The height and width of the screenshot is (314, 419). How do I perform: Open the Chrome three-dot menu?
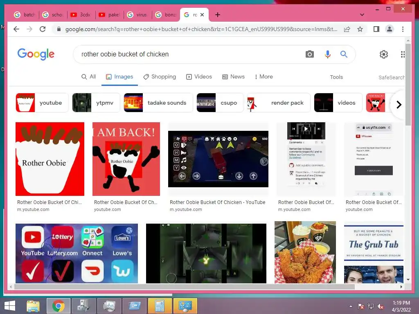pos(403,29)
